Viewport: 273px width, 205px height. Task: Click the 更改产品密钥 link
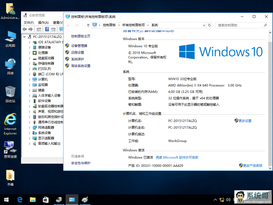point(252,165)
